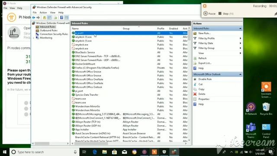Image resolution: width=277 pixels, height=156 pixels.
Task: Open the Microsoft Teams desktop icon
Action: pyautogui.click(x=251, y=130)
